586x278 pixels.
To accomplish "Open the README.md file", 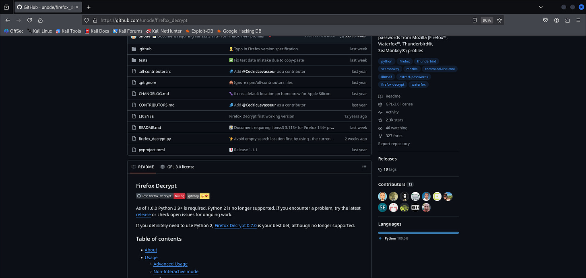I will pyautogui.click(x=150, y=128).
